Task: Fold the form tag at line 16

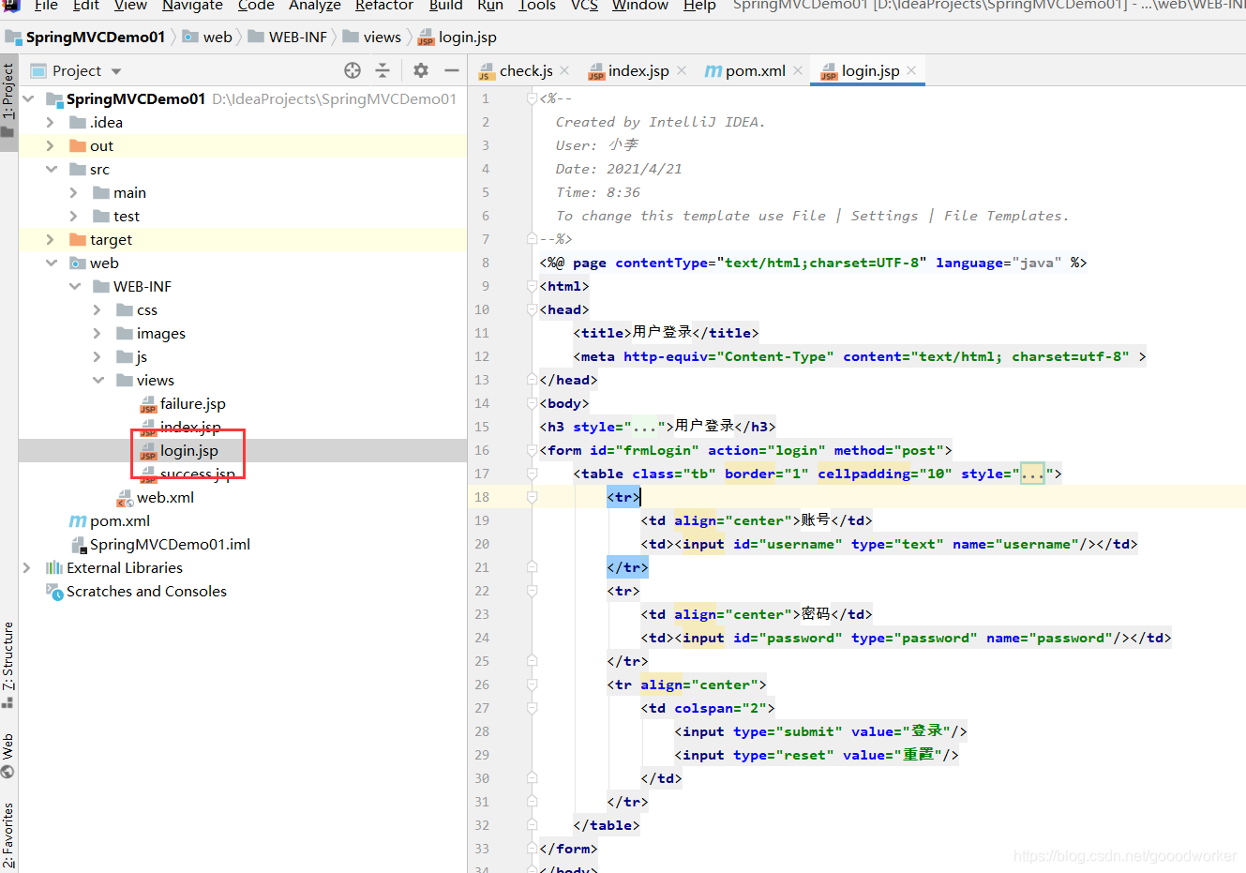Action: tap(532, 450)
